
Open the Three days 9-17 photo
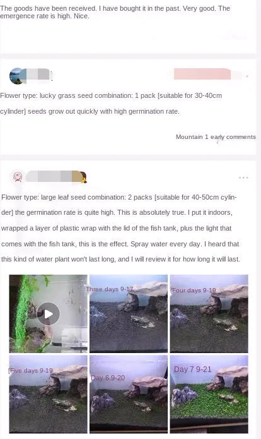coord(129,313)
